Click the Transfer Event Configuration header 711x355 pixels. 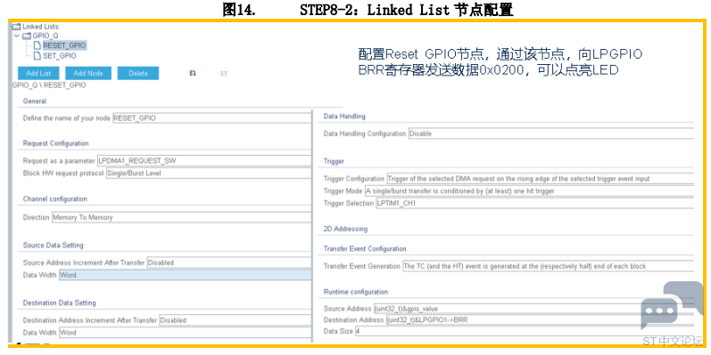365,249
